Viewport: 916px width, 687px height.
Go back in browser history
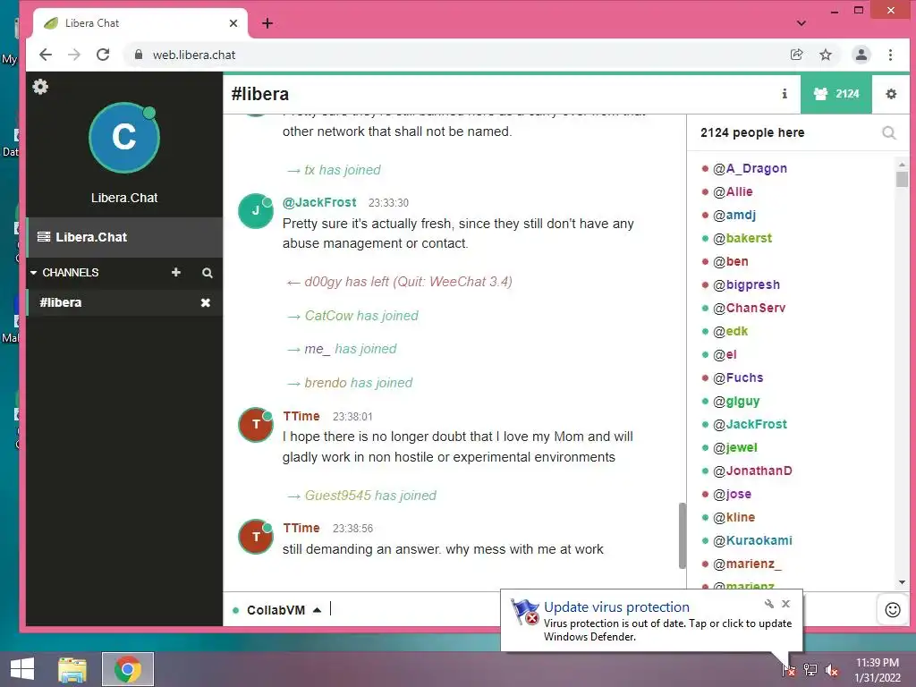[46, 55]
